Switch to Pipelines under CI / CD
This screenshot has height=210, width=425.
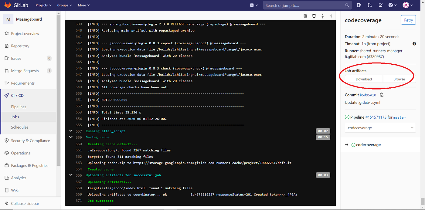(18, 107)
